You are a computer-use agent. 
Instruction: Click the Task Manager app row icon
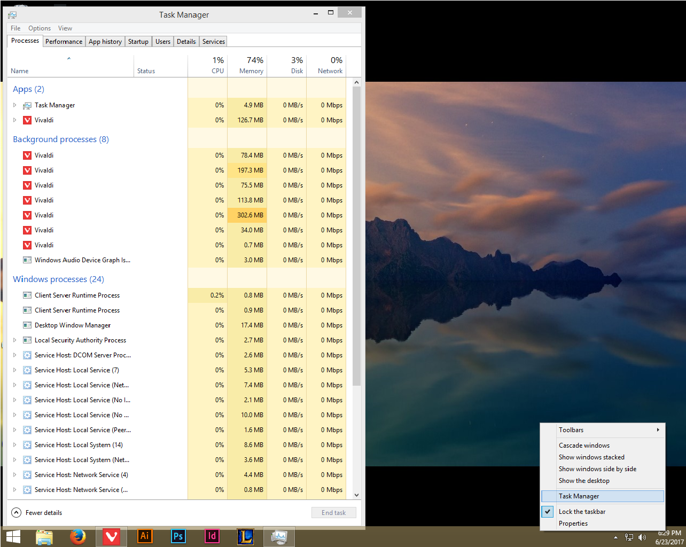pos(27,105)
